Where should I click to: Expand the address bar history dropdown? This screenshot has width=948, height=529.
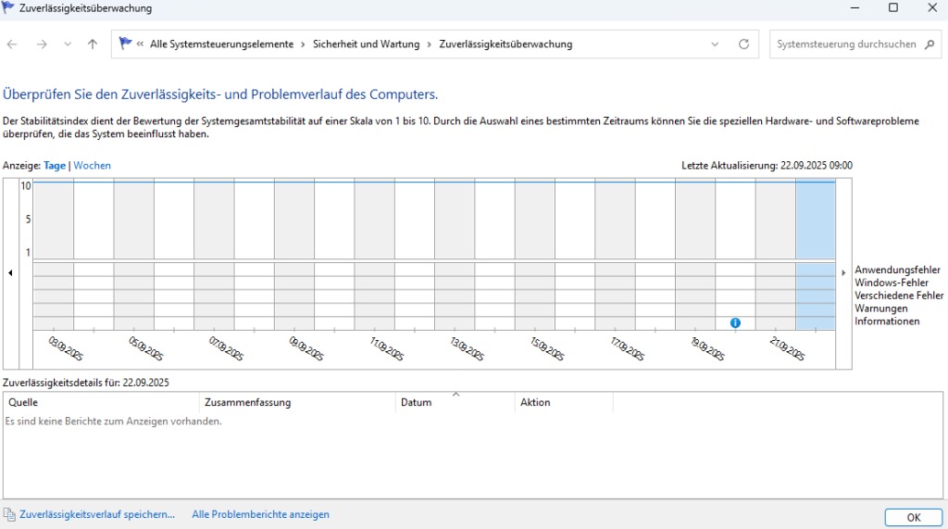coord(715,44)
